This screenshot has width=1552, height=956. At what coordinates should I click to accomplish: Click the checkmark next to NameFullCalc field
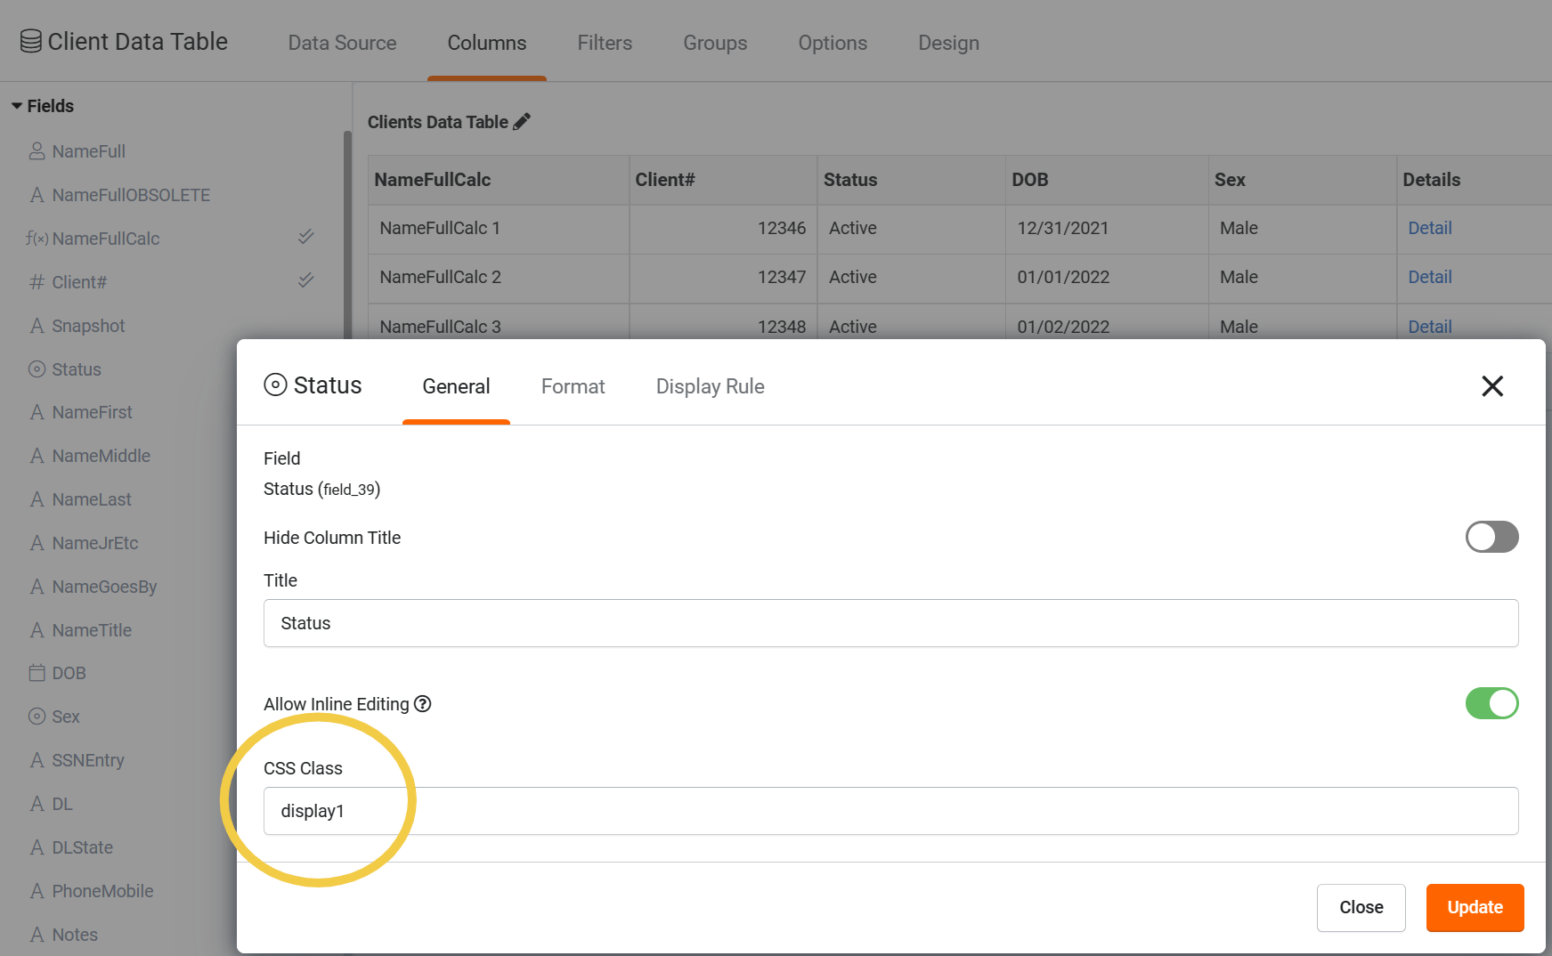(305, 237)
